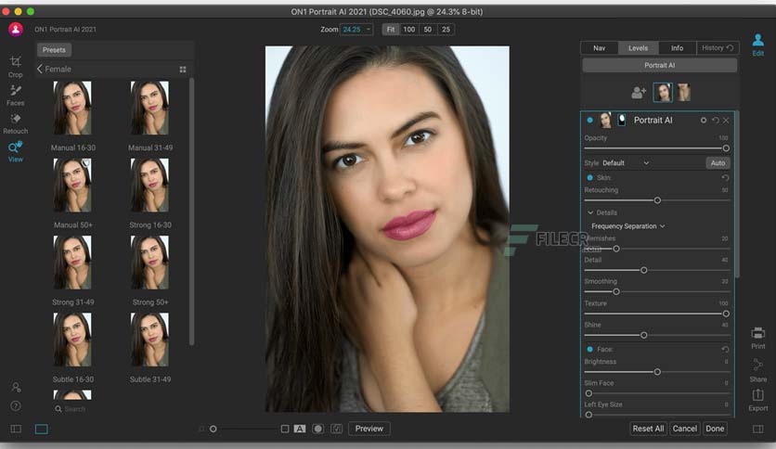Click the add face icon

point(639,93)
